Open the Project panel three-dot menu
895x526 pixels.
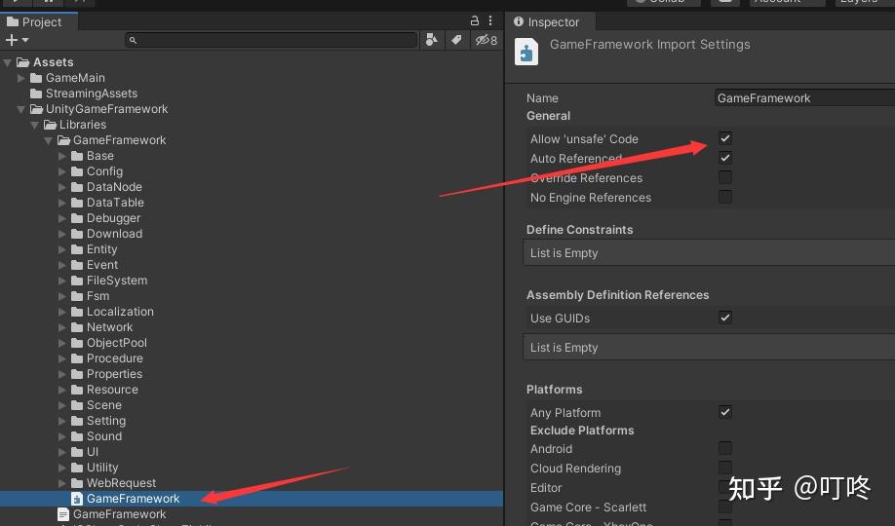click(493, 20)
